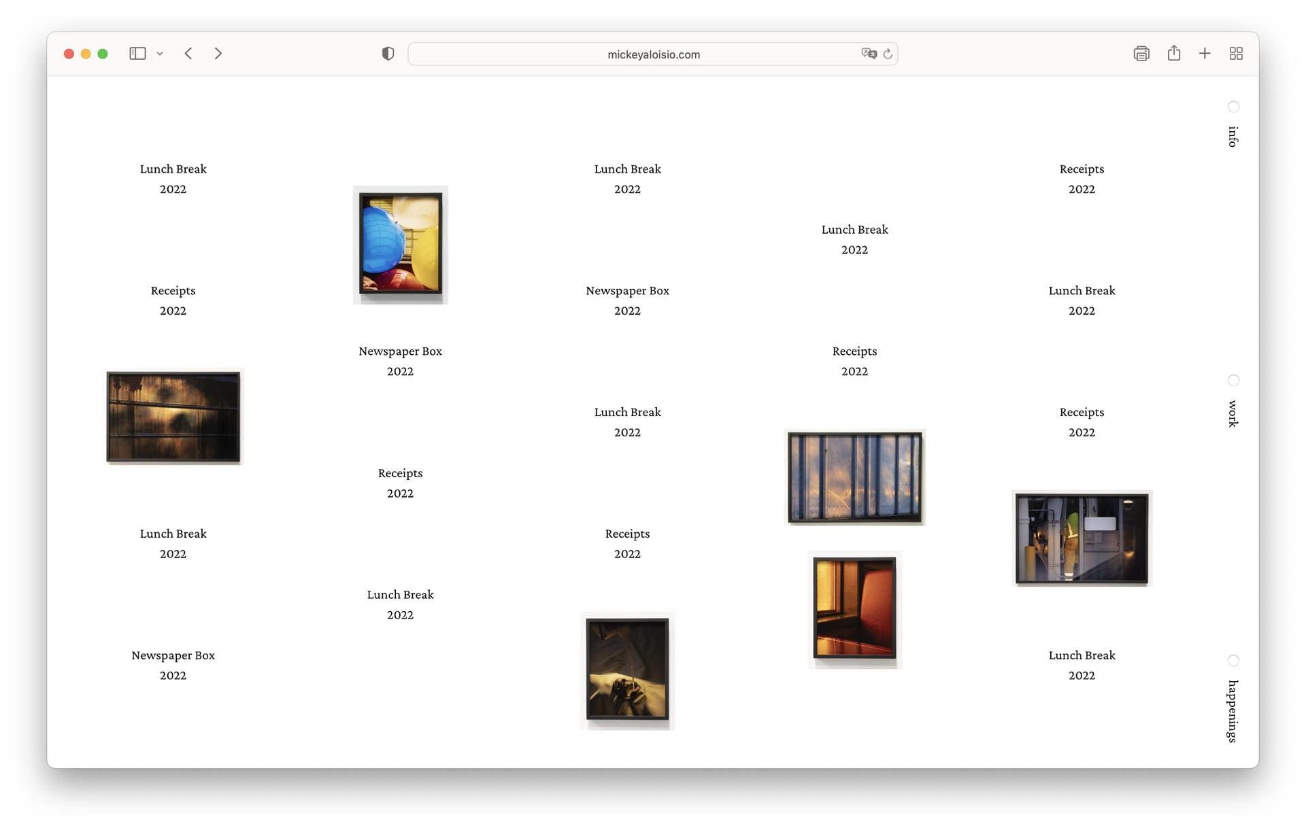Select the info radio circle
Screen dimensions: 1306x830
point(1233,107)
